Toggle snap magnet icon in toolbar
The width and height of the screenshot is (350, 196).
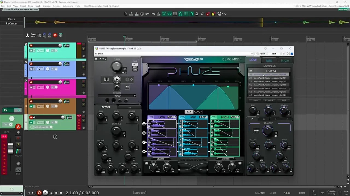pos(191,14)
